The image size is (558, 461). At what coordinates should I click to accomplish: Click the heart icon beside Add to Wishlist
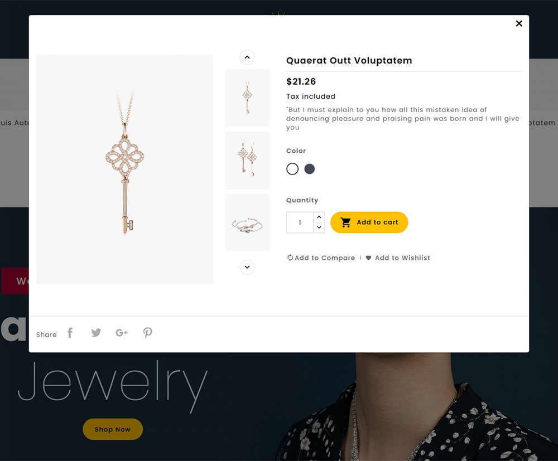[x=368, y=258]
